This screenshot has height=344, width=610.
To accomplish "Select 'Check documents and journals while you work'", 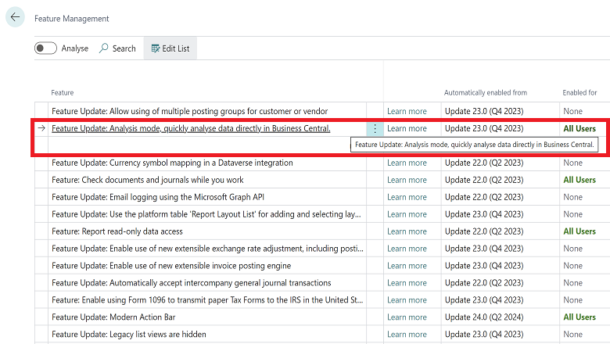I will [148, 180].
